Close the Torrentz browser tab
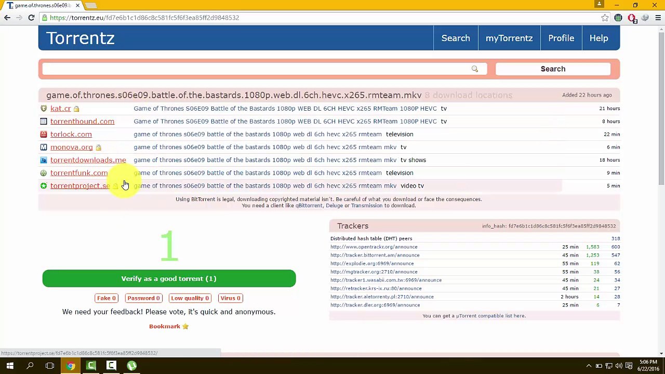Viewport: 665px width, 374px height. 77,5
